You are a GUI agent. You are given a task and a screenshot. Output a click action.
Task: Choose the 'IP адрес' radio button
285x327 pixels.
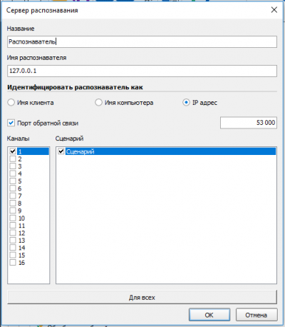pos(186,103)
